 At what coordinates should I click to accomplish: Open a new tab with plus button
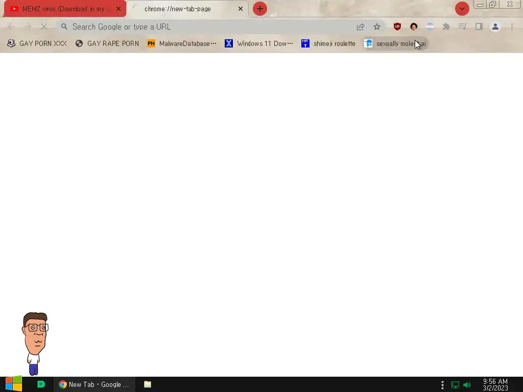click(x=260, y=9)
